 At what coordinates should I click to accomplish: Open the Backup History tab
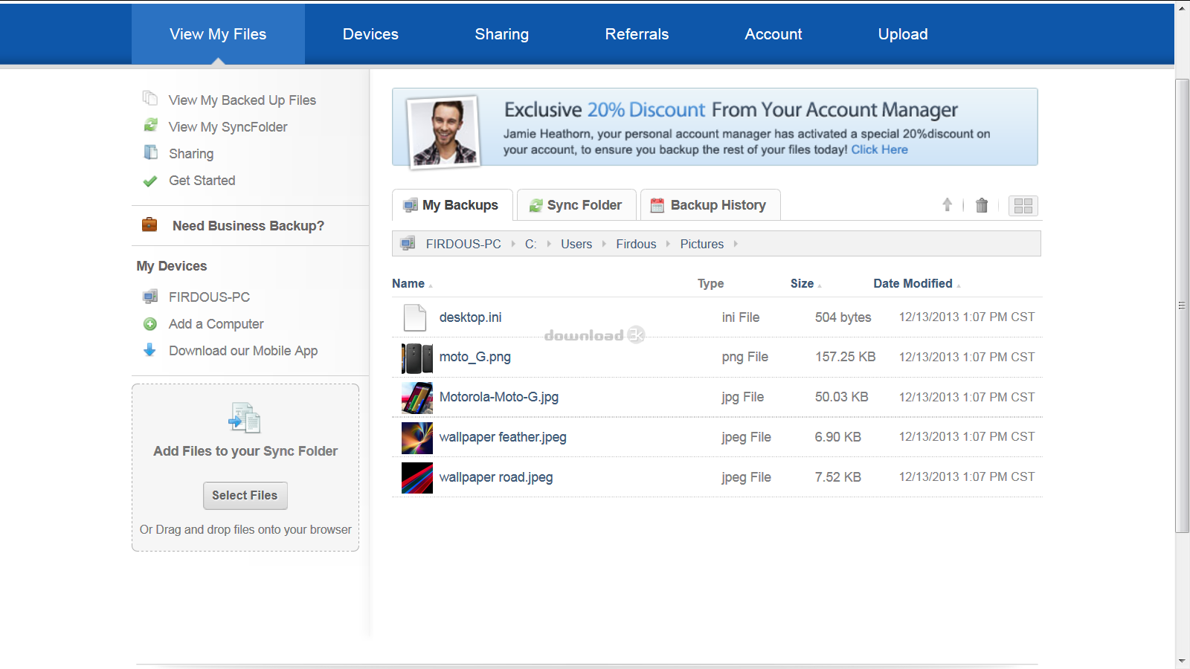710,205
